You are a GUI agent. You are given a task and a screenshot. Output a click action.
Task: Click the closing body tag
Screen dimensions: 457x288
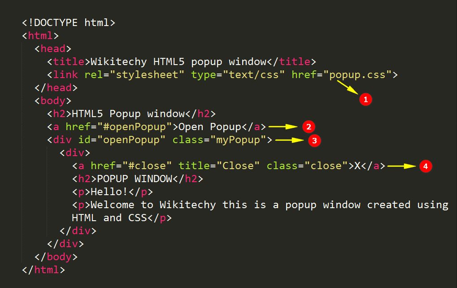[x=56, y=257]
